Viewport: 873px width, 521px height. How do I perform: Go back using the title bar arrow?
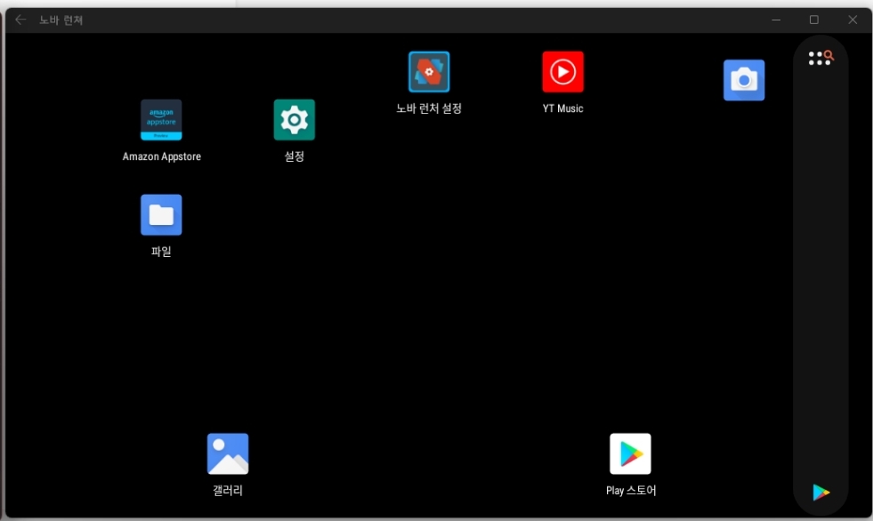[x=20, y=20]
